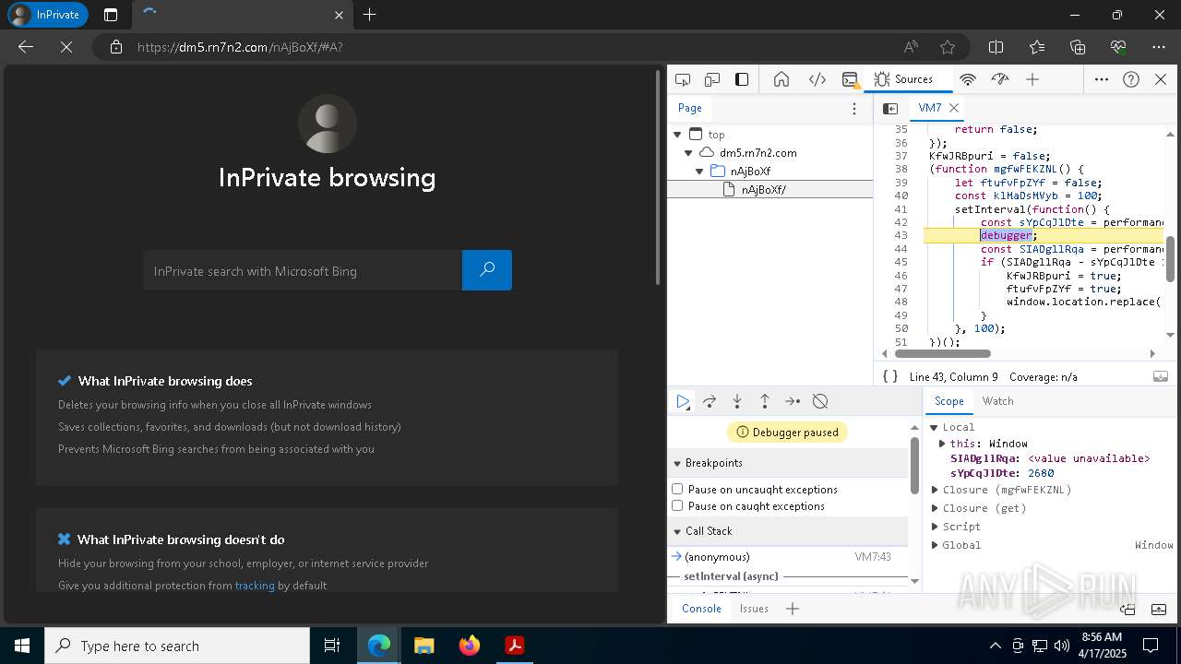Close the DevTools panel

point(1161,79)
